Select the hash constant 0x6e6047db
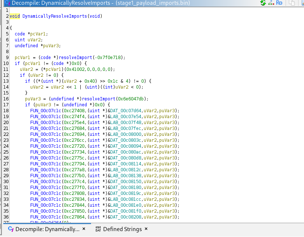304x237 pixels. (x=131, y=99)
